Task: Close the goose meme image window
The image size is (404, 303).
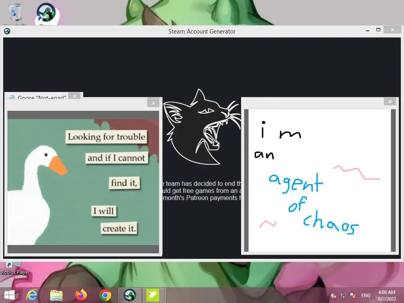Action: tap(153, 103)
